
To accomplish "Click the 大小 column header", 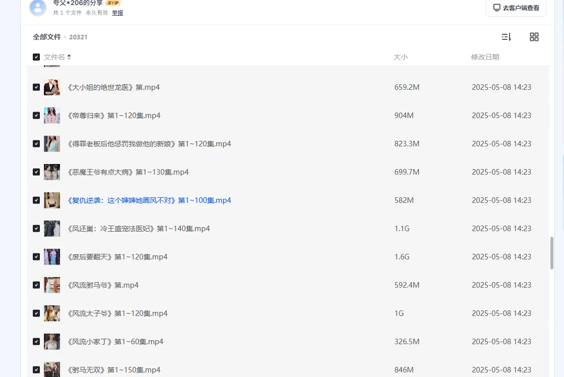I will (400, 57).
